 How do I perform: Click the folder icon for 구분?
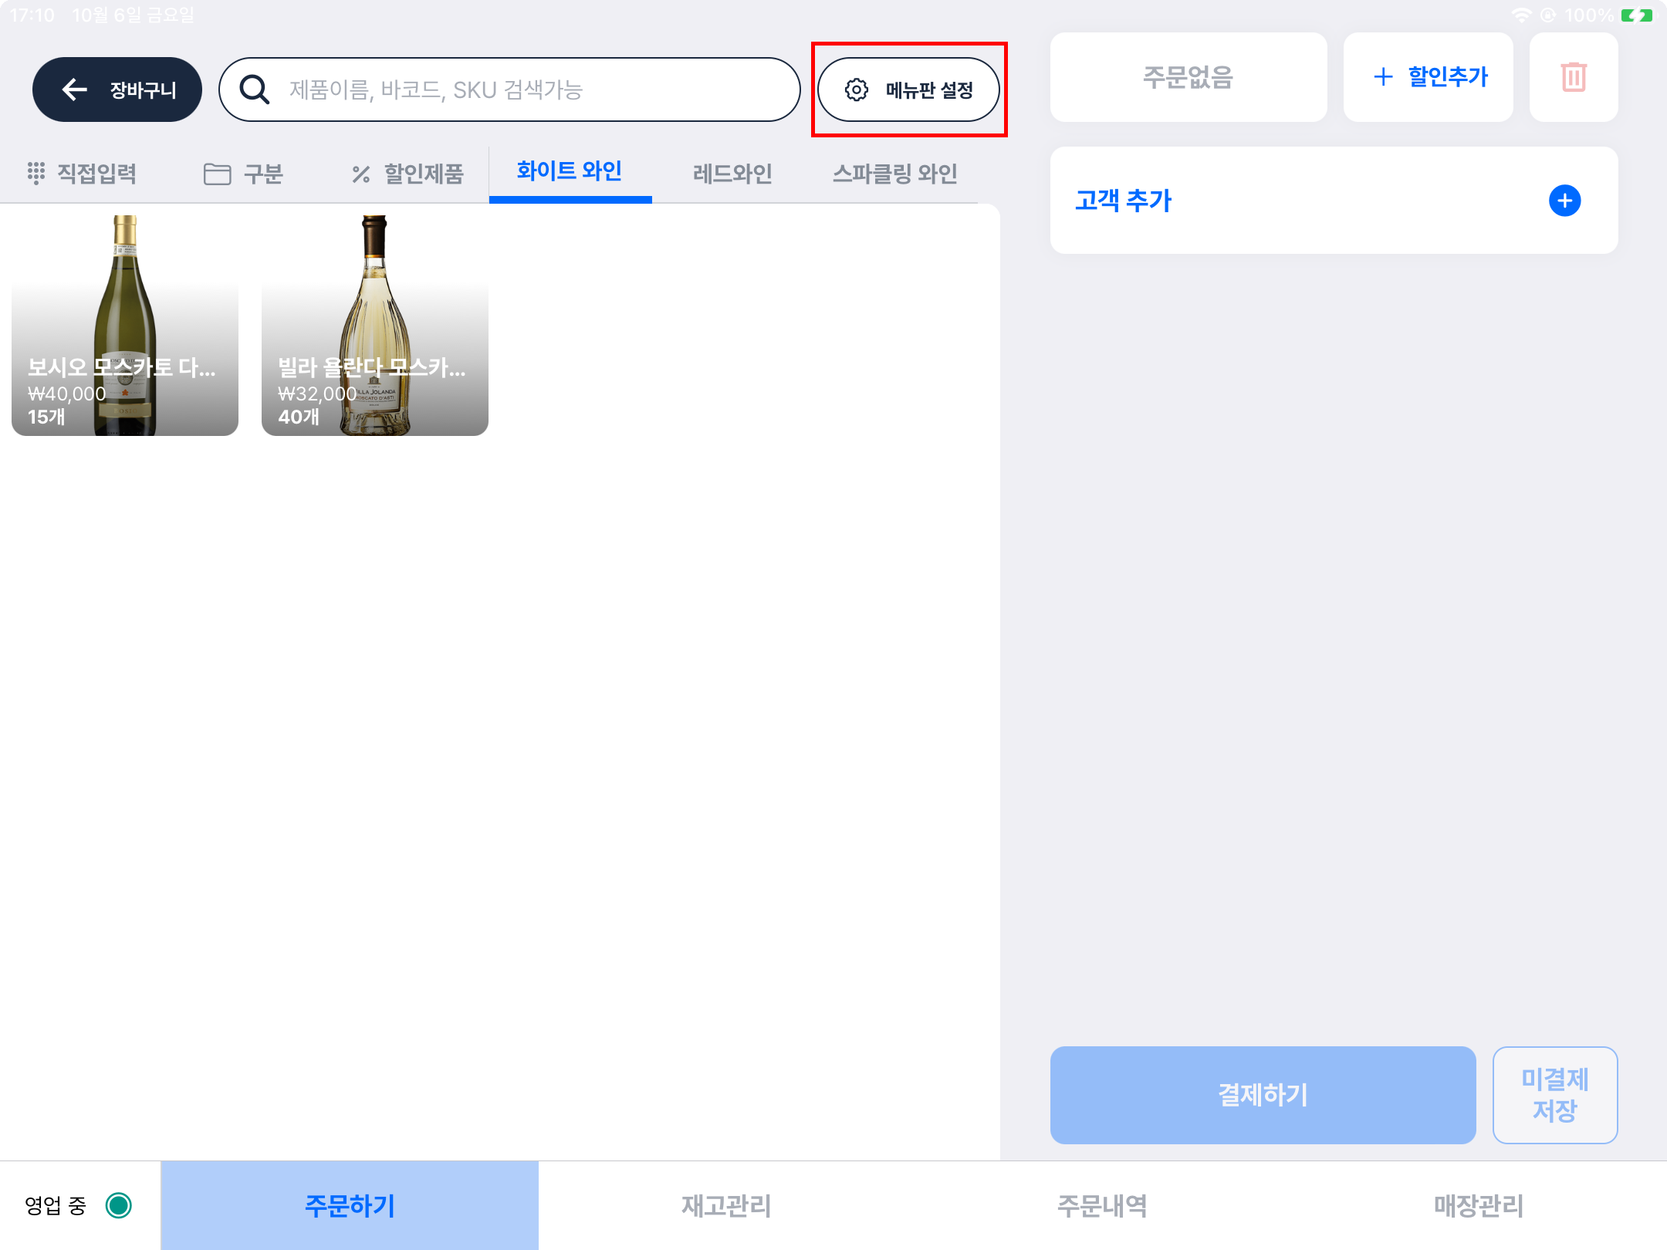point(217,174)
